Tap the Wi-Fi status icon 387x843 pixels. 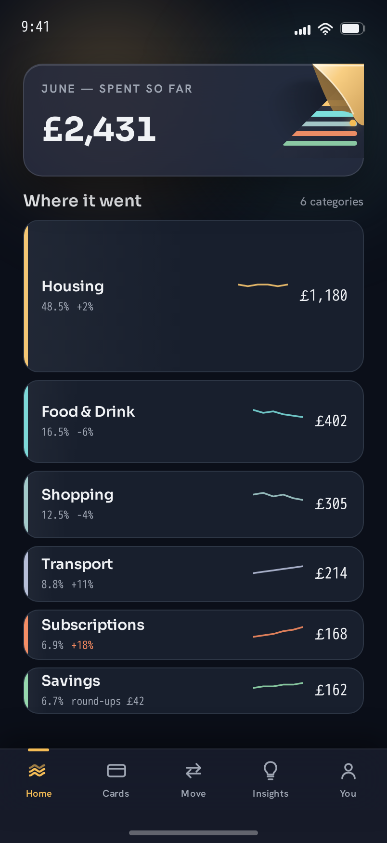pyautogui.click(x=326, y=29)
